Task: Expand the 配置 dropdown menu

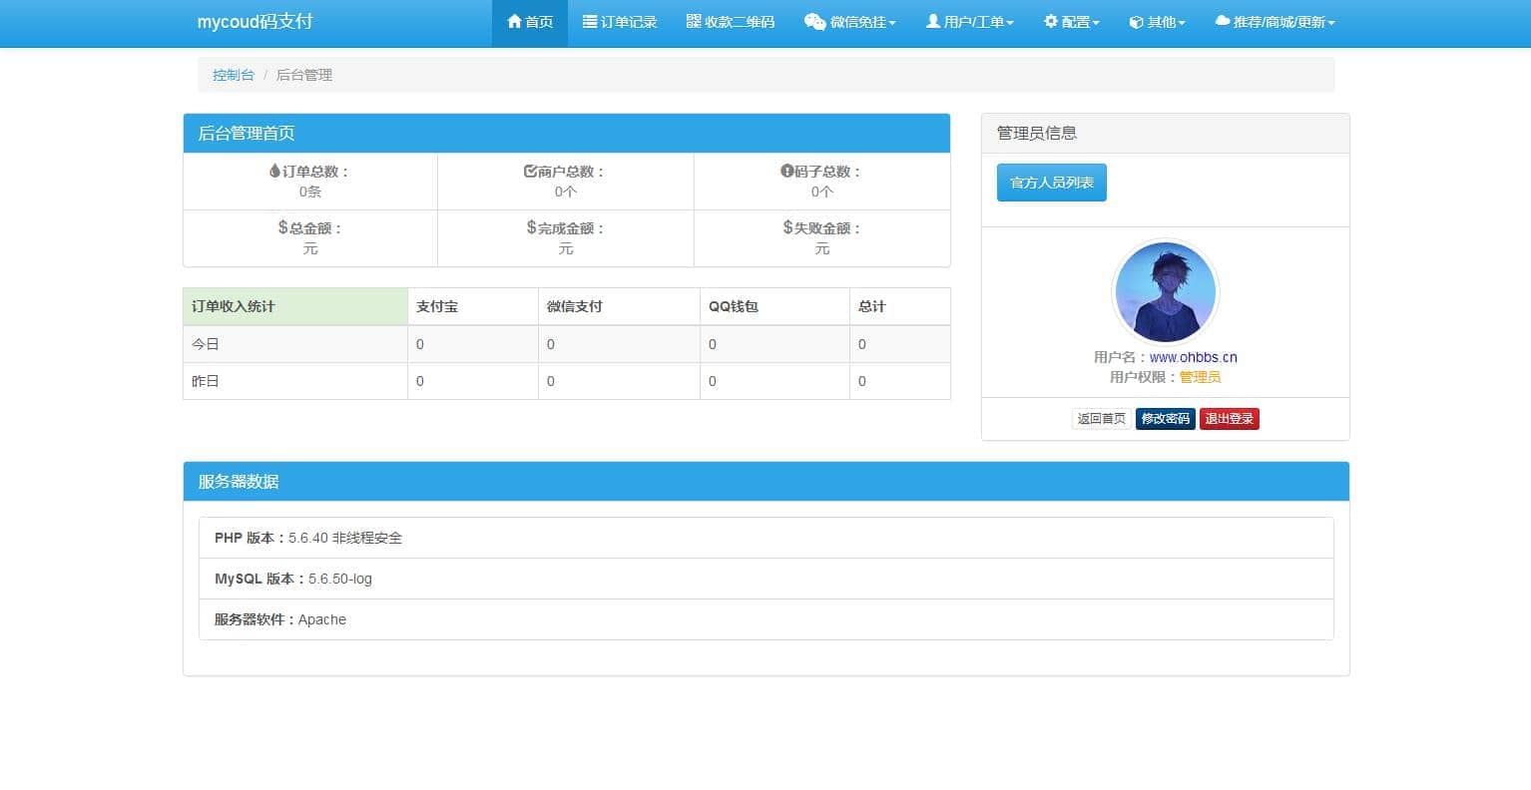Action: [1096, 23]
